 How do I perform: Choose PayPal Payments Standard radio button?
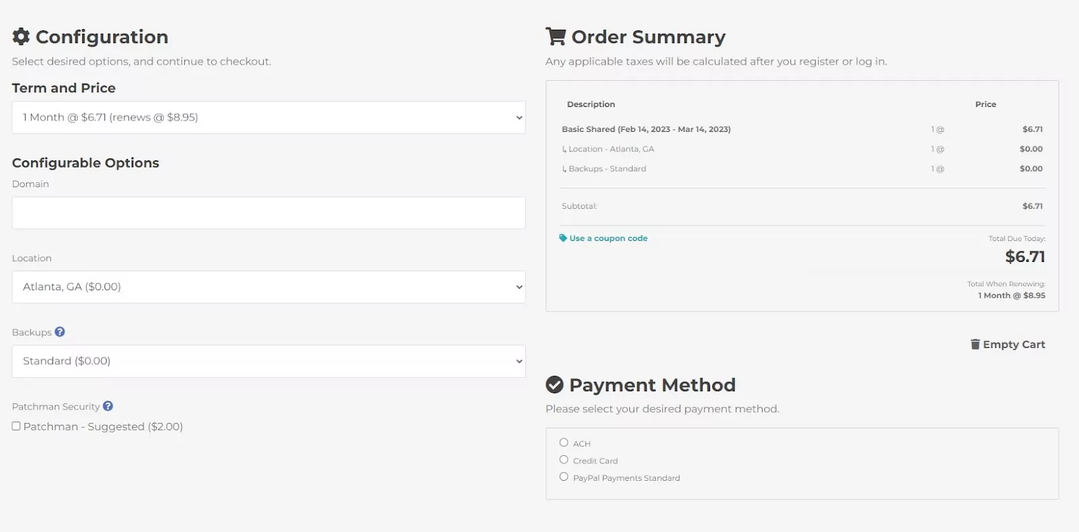(x=564, y=476)
